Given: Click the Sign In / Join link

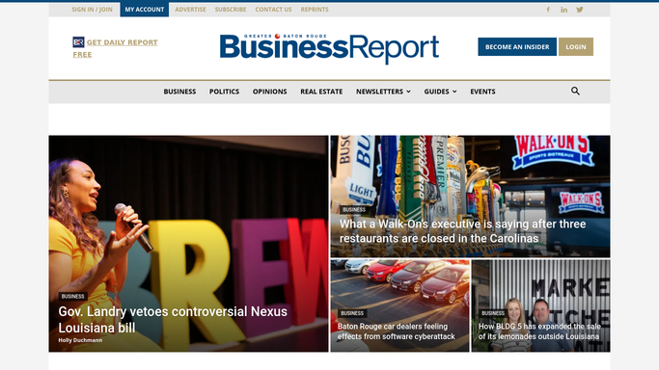Looking at the screenshot, I should [x=92, y=10].
